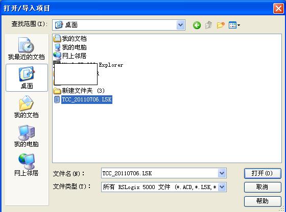Viewport: 286px width, 212px height.
Task: Click the green Back arrow icon
Action: 197,25
